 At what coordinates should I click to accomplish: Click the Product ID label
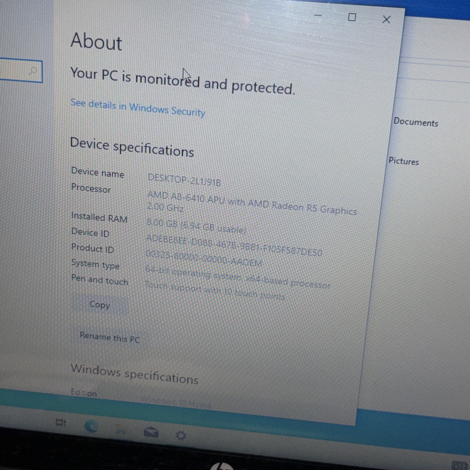coord(93,248)
